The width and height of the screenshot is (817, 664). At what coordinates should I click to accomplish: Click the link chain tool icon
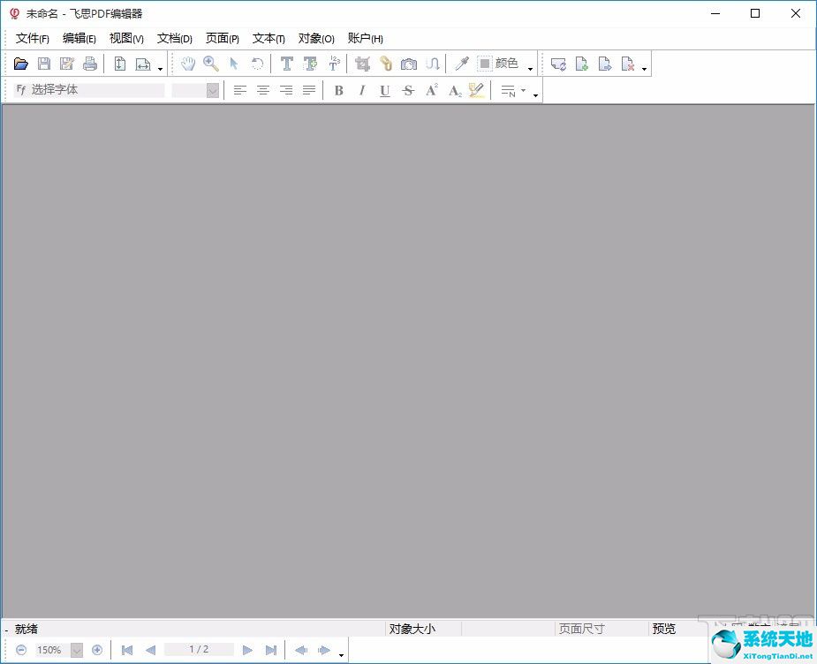pos(385,64)
